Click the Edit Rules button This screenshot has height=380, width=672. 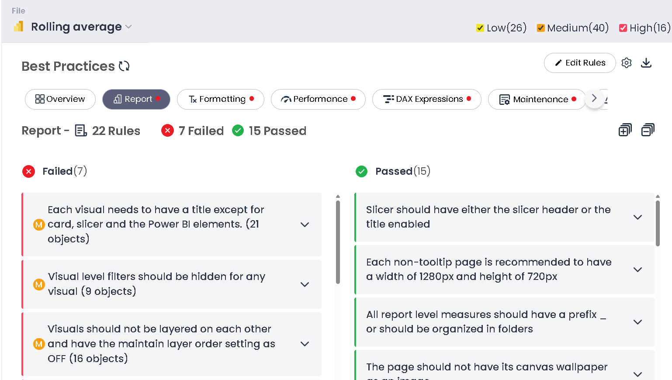(579, 63)
